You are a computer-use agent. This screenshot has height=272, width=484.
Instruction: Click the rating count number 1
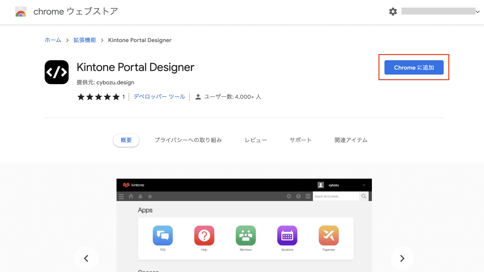click(x=124, y=97)
